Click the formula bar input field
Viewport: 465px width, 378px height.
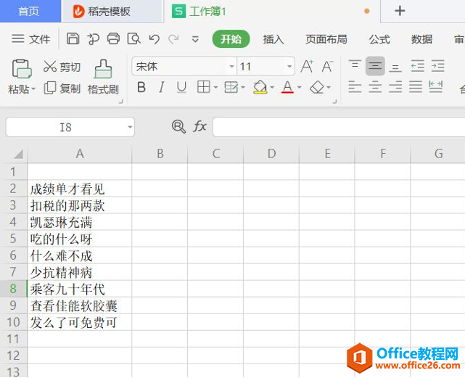click(339, 127)
